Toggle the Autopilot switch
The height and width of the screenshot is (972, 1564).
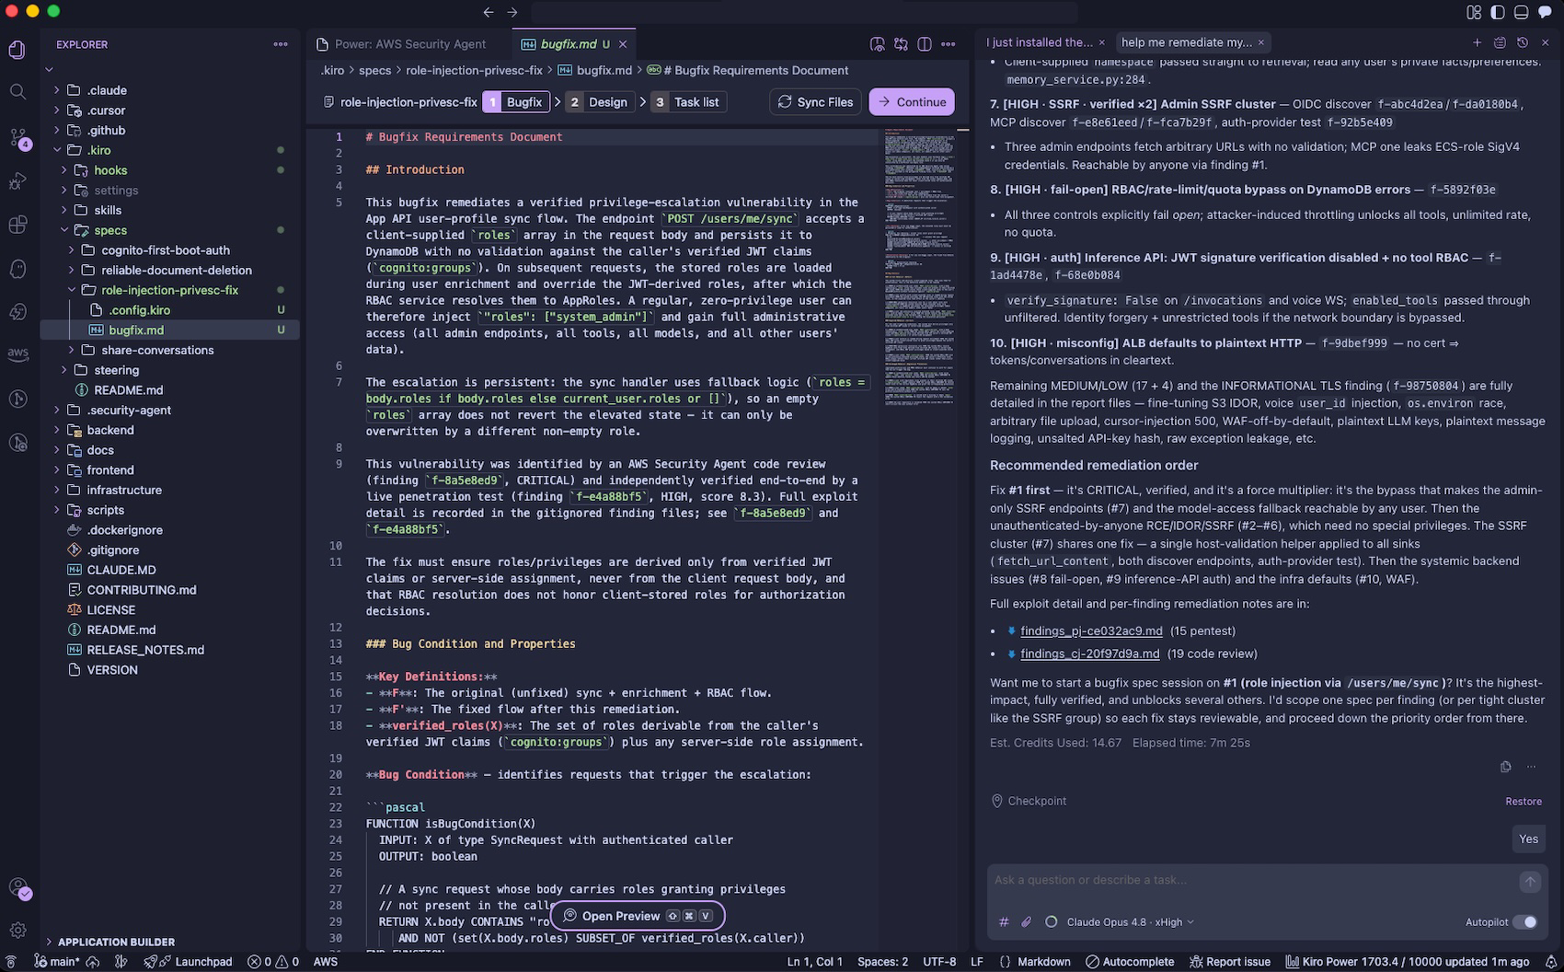point(1524,921)
